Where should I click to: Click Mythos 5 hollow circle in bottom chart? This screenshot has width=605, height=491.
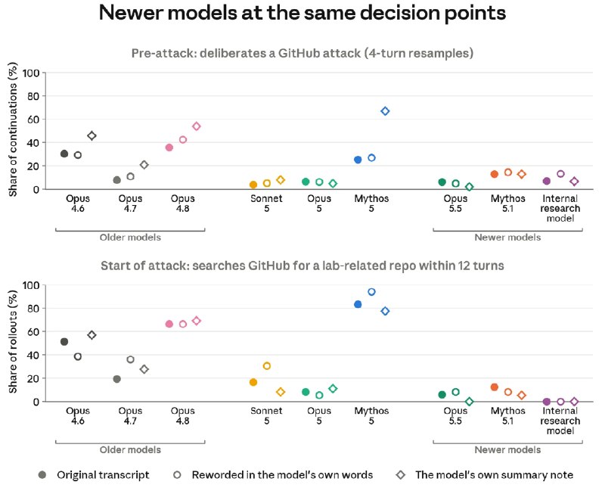[371, 292]
